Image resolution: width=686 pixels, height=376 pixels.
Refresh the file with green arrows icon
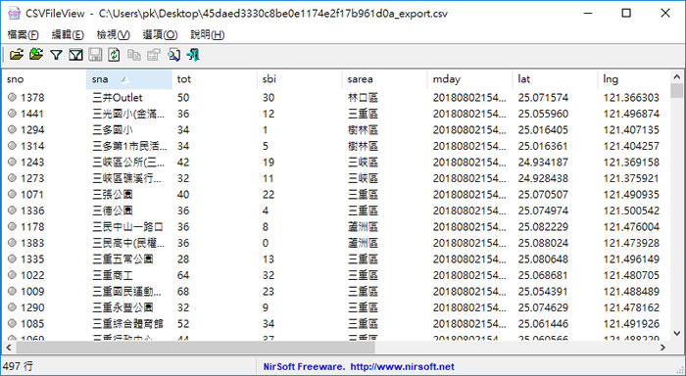pyautogui.click(x=115, y=55)
